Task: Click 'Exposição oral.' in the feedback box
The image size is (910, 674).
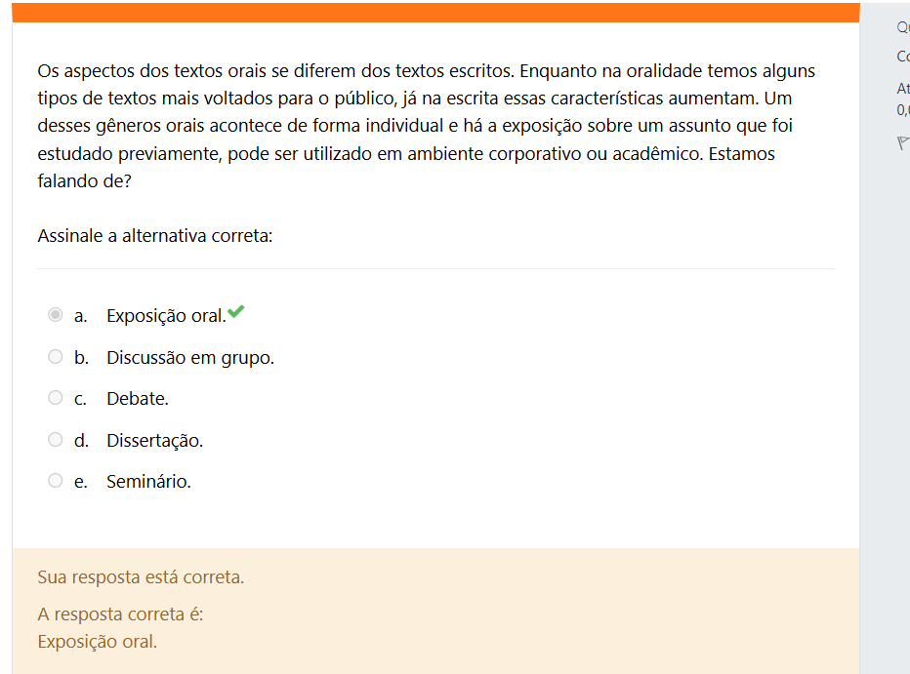Action: (97, 642)
